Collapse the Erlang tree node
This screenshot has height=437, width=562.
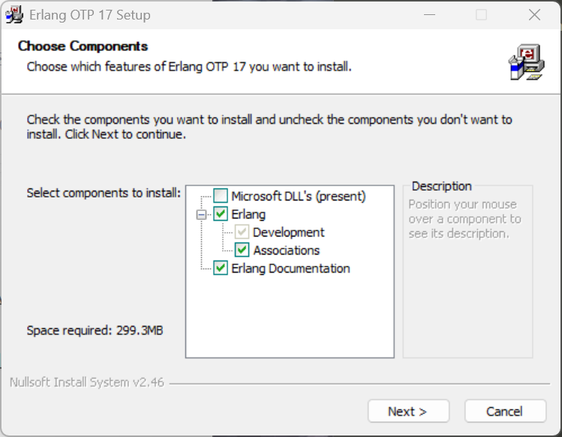[x=201, y=215]
